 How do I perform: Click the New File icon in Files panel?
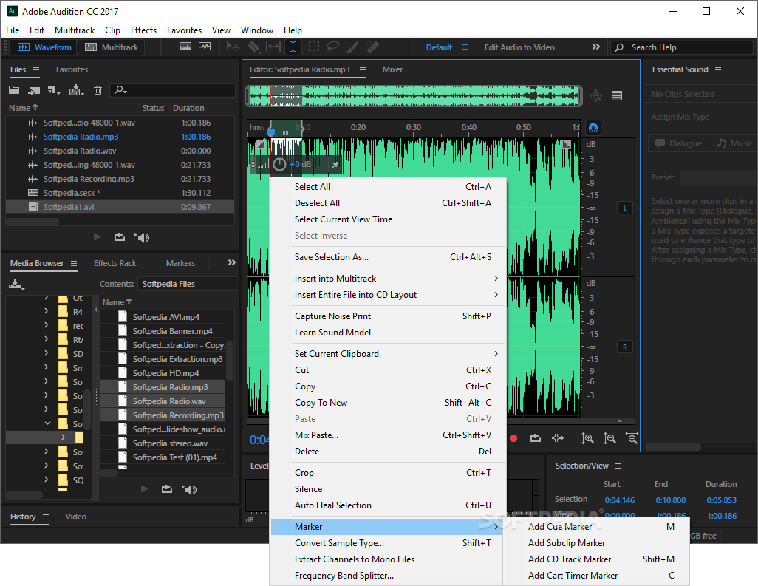point(53,90)
